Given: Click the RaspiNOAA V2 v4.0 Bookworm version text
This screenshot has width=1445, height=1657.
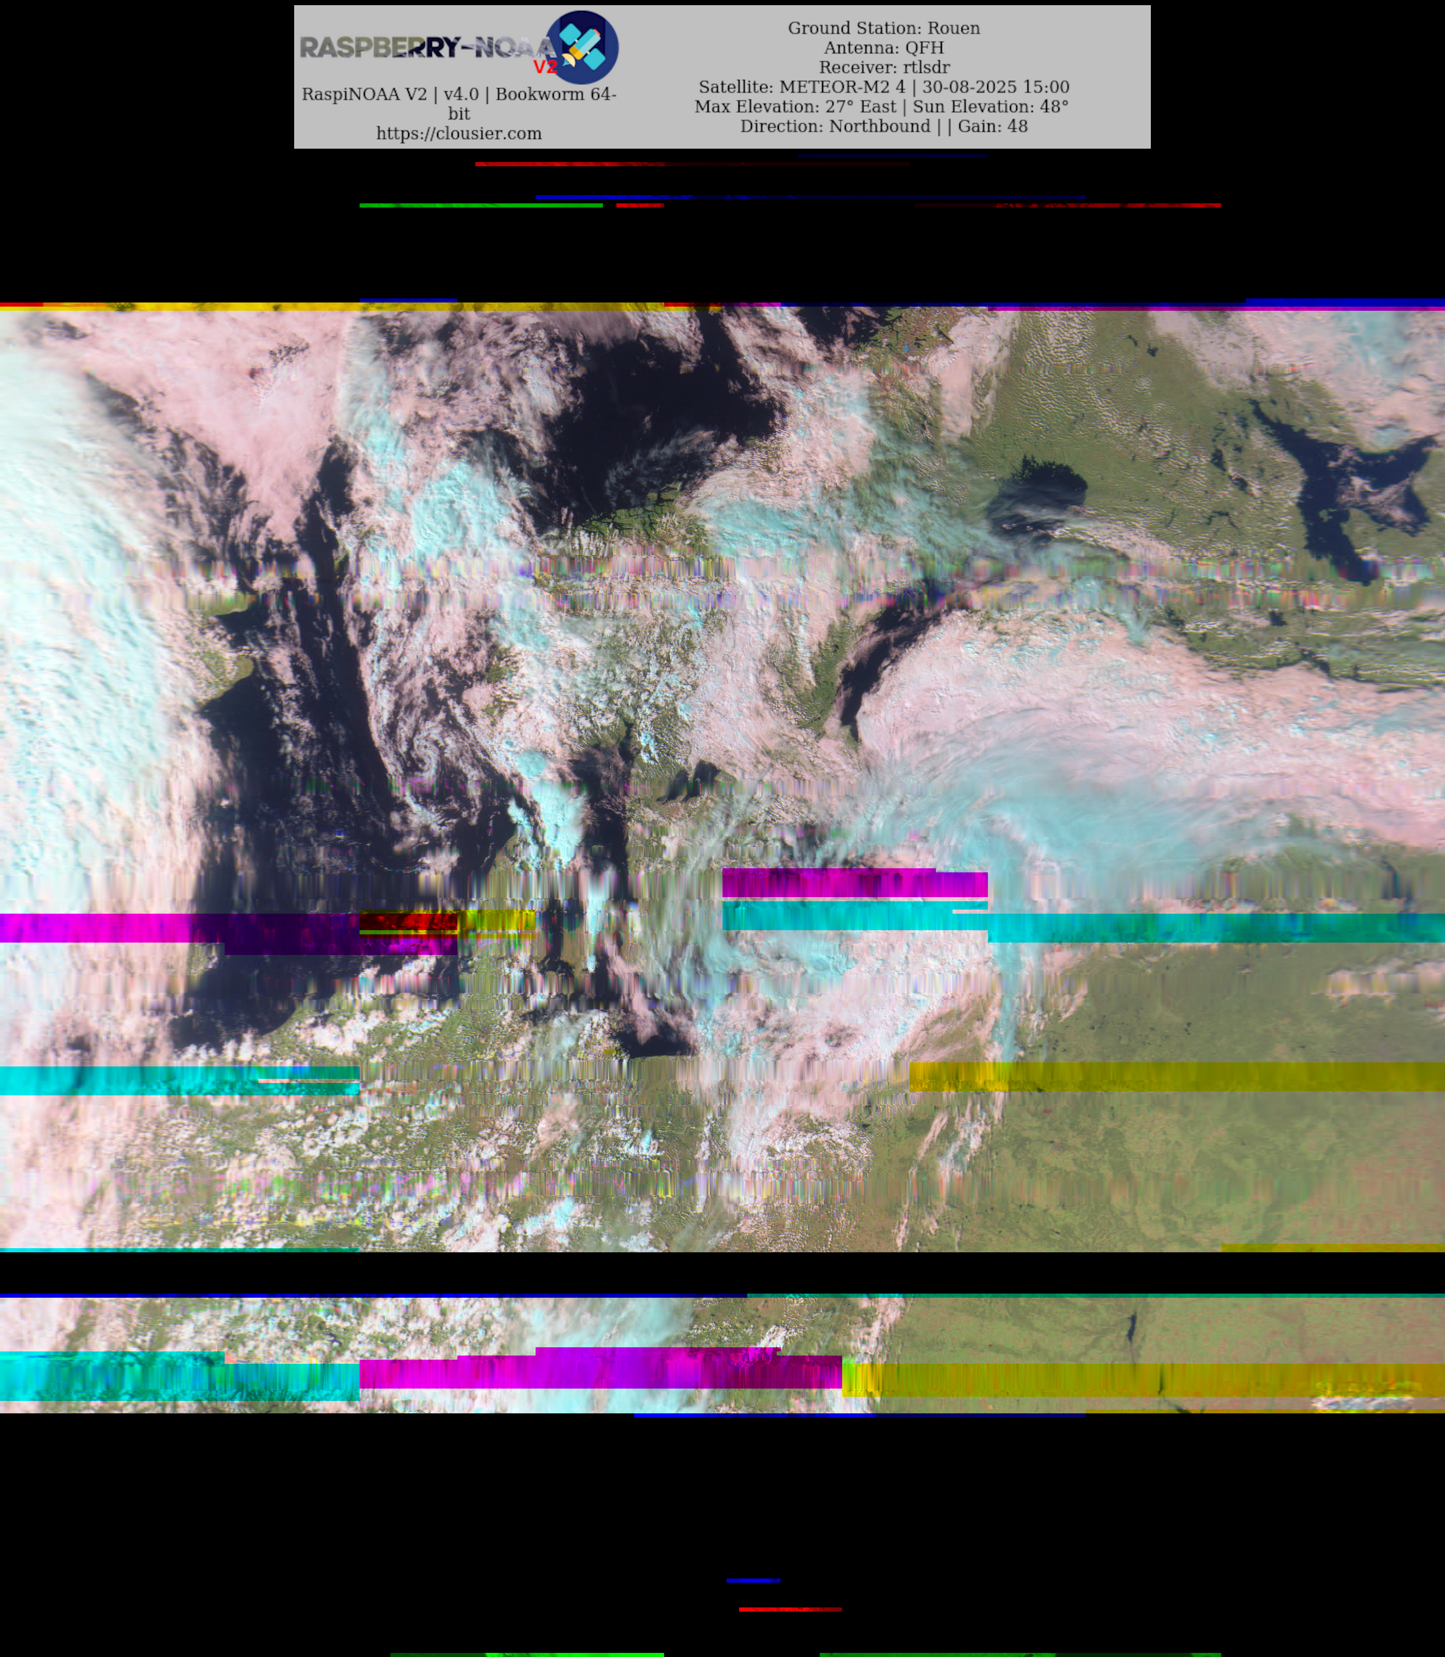Looking at the screenshot, I should coord(459,94).
